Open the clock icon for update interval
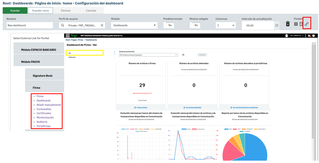 click(x=277, y=25)
